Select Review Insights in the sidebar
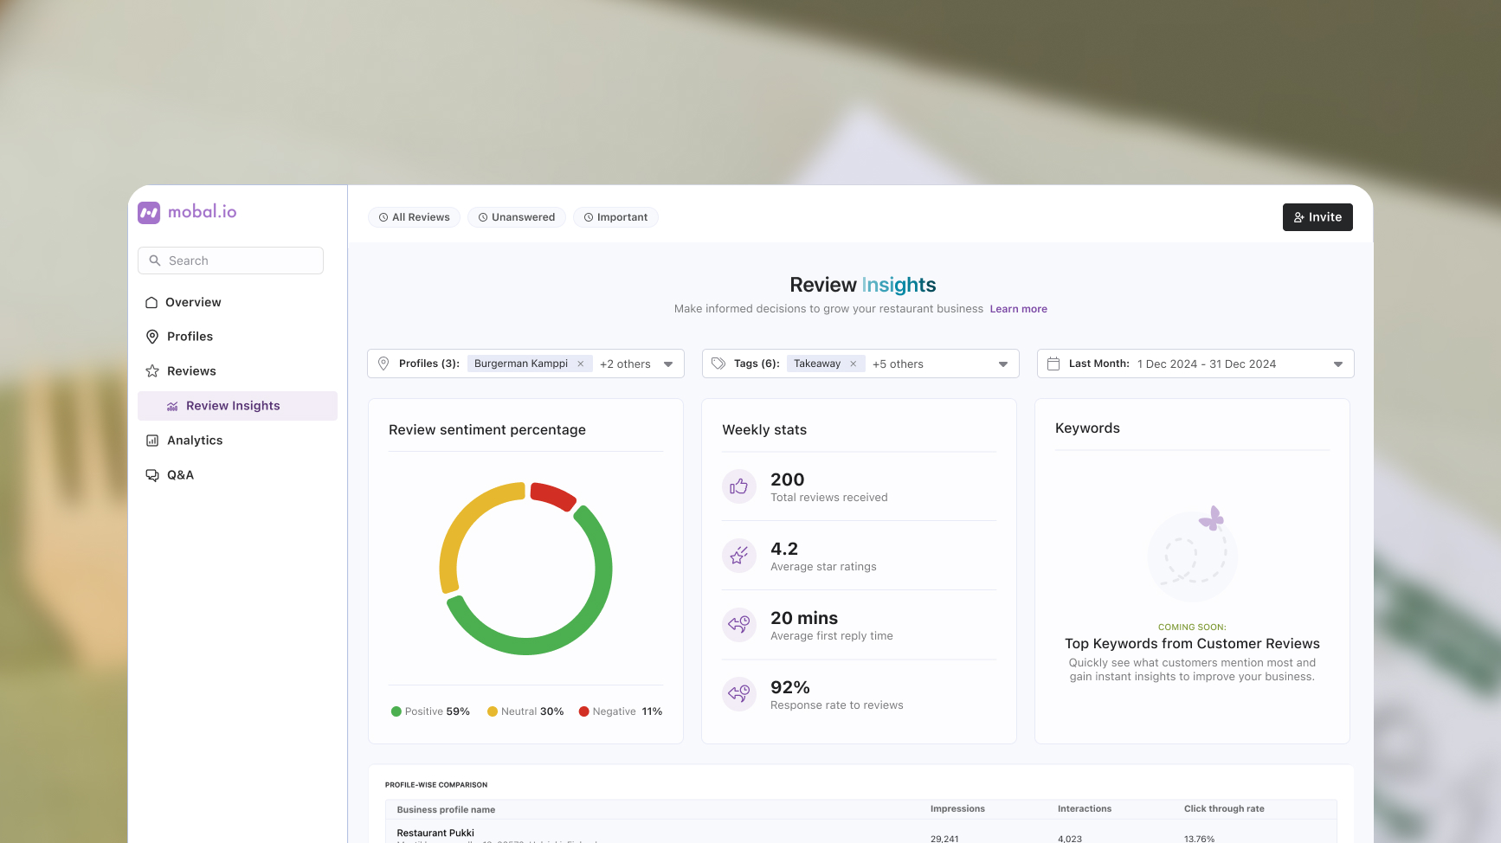The image size is (1501, 843). click(x=237, y=406)
